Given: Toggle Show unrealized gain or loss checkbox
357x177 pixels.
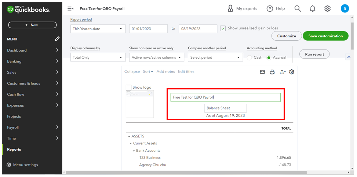Looking at the screenshot, I should pyautogui.click(x=223, y=28).
